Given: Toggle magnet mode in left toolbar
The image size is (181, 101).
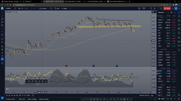Looking at the screenshot, I should coord(2,47).
